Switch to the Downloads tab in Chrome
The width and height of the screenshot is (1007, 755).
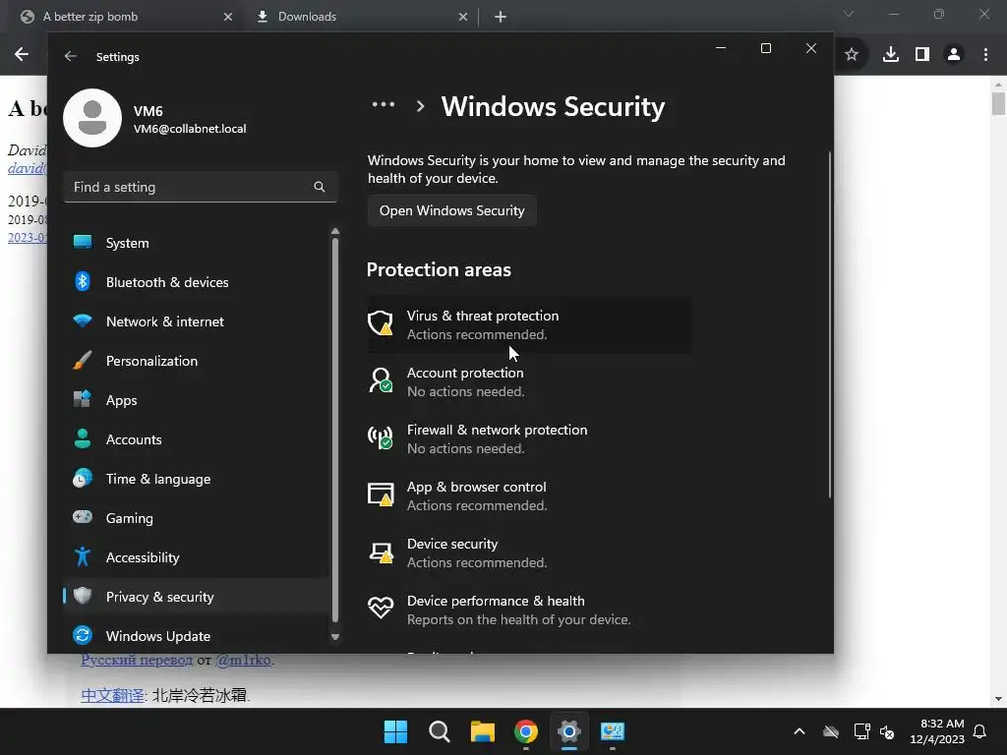(x=361, y=17)
